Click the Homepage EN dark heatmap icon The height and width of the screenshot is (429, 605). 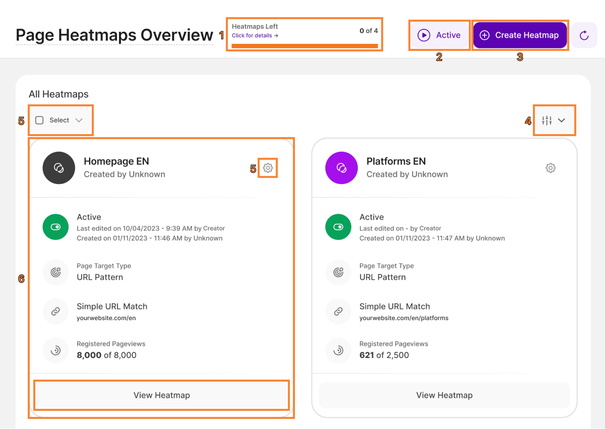point(59,168)
